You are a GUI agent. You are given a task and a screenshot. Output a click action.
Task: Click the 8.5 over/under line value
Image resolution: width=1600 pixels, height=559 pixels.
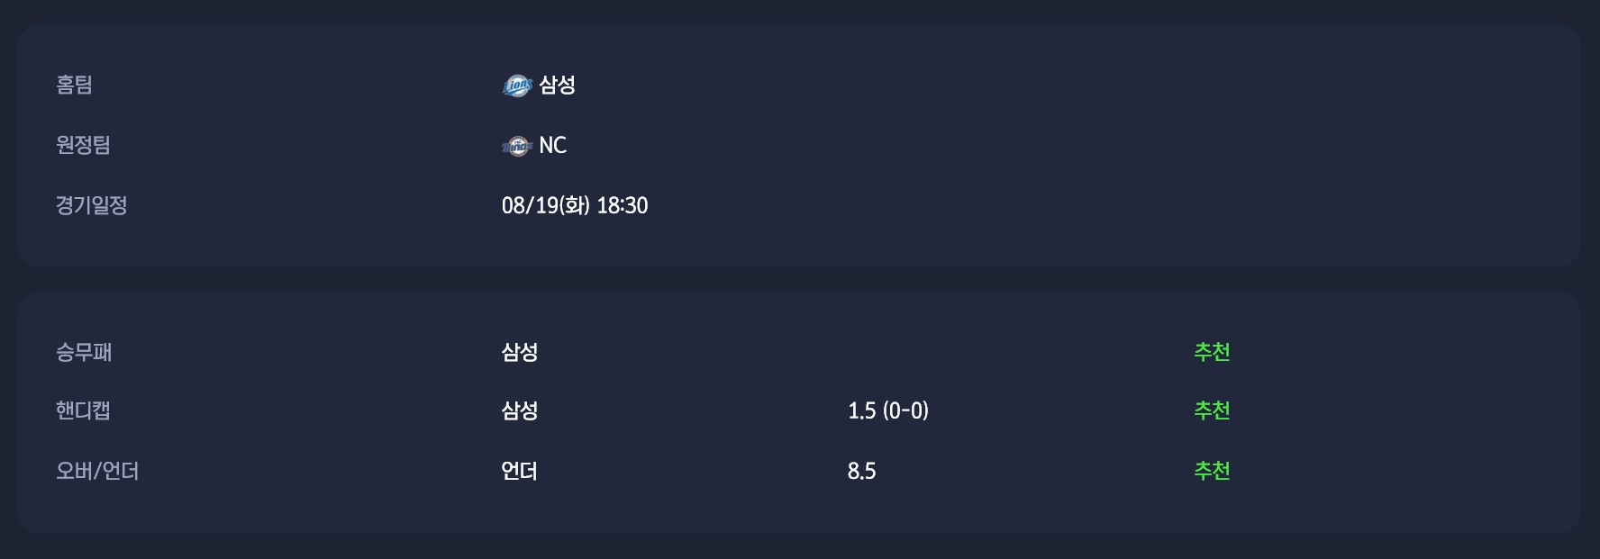[x=861, y=471]
